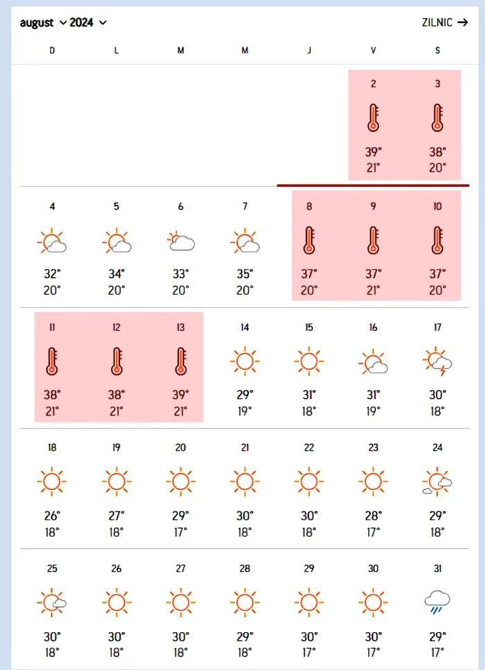Open the august month dropdown

click(x=43, y=23)
